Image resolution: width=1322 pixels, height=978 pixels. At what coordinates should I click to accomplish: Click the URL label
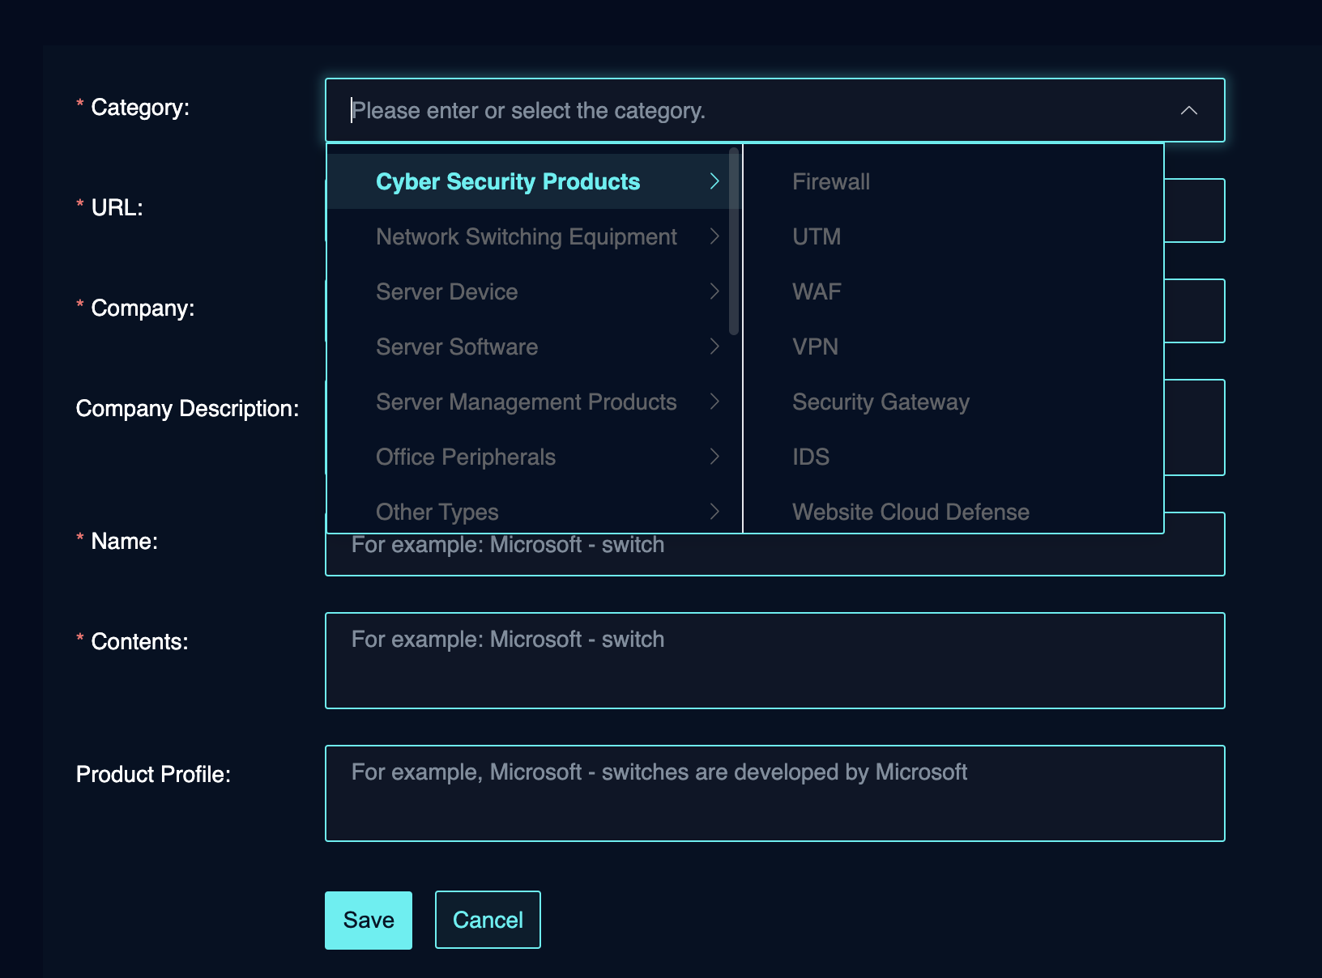coord(117,207)
